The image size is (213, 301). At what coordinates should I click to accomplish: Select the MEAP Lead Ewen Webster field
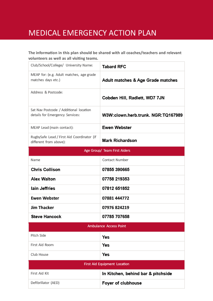[x=142, y=128]
